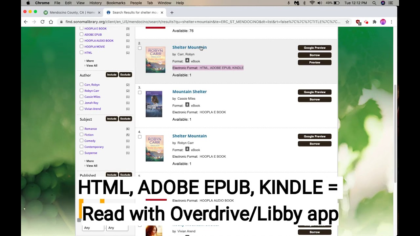Viewport: 420px width, 236px height.
Task: Click the Wi-Fi status icon
Action: [312, 3]
